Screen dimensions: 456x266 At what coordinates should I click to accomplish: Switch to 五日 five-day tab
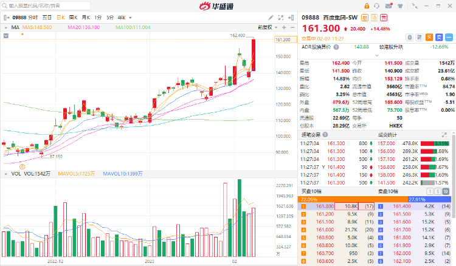point(47,18)
